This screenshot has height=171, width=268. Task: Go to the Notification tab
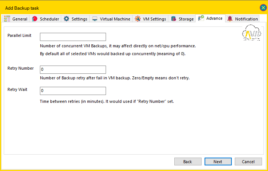[242, 19]
